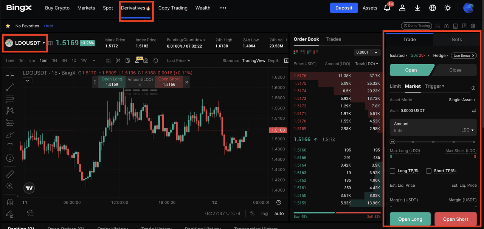Viewport: 484px width, 229px height.
Task: Click the favorites star icon
Action: pyautogui.click(x=8, y=26)
